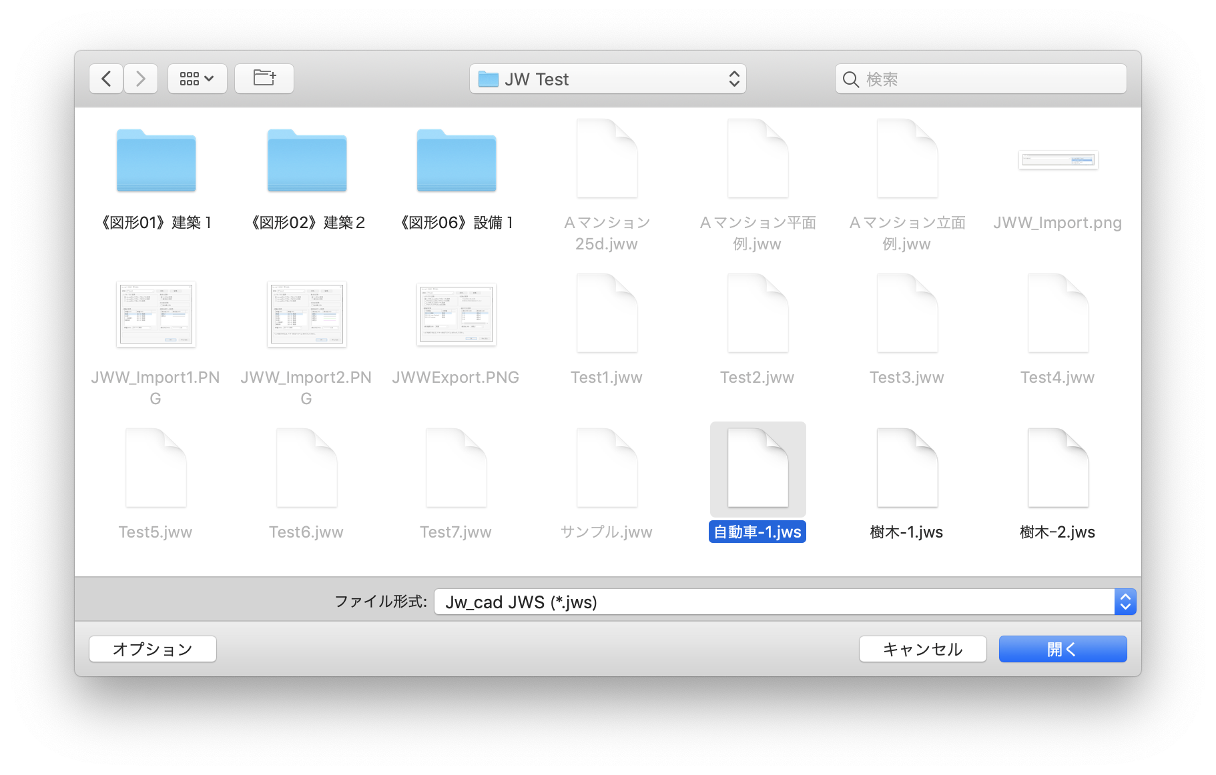Open the ファイル形式 file format dropdown
The image size is (1216, 775).
pos(784,602)
